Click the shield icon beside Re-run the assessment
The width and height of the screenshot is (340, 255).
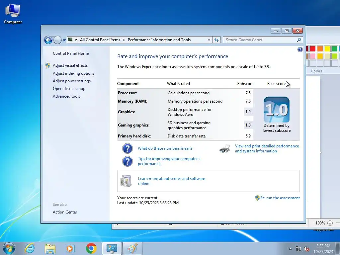257,198
